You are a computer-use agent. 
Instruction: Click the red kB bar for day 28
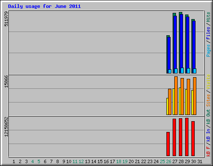coord(181,137)
